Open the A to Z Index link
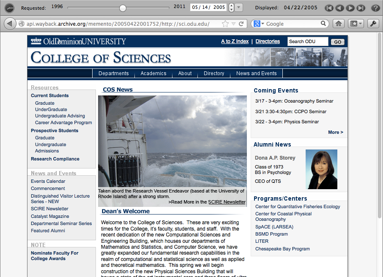This screenshot has height=277, width=383. 235,41
